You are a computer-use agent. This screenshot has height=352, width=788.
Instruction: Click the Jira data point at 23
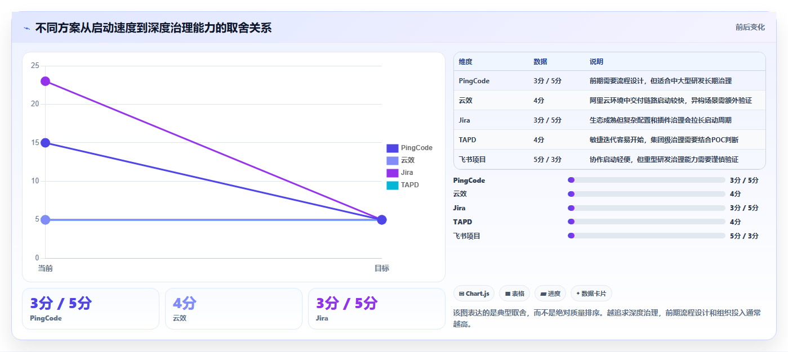pyautogui.click(x=46, y=81)
